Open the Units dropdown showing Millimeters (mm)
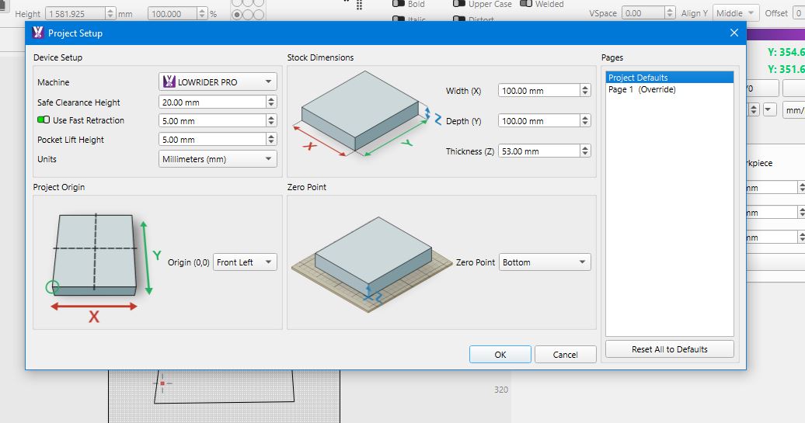The image size is (805, 423). pos(218,159)
